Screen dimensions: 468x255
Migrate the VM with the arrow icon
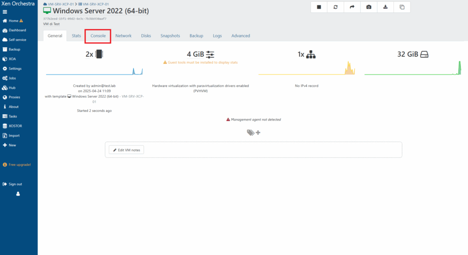[352, 7]
